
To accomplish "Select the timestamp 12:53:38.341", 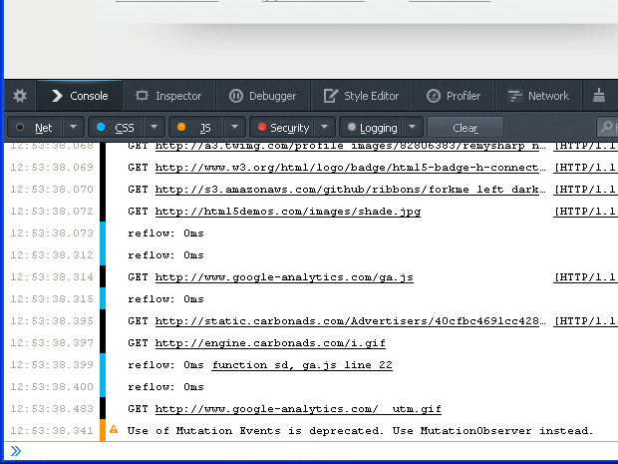I will tap(52, 430).
